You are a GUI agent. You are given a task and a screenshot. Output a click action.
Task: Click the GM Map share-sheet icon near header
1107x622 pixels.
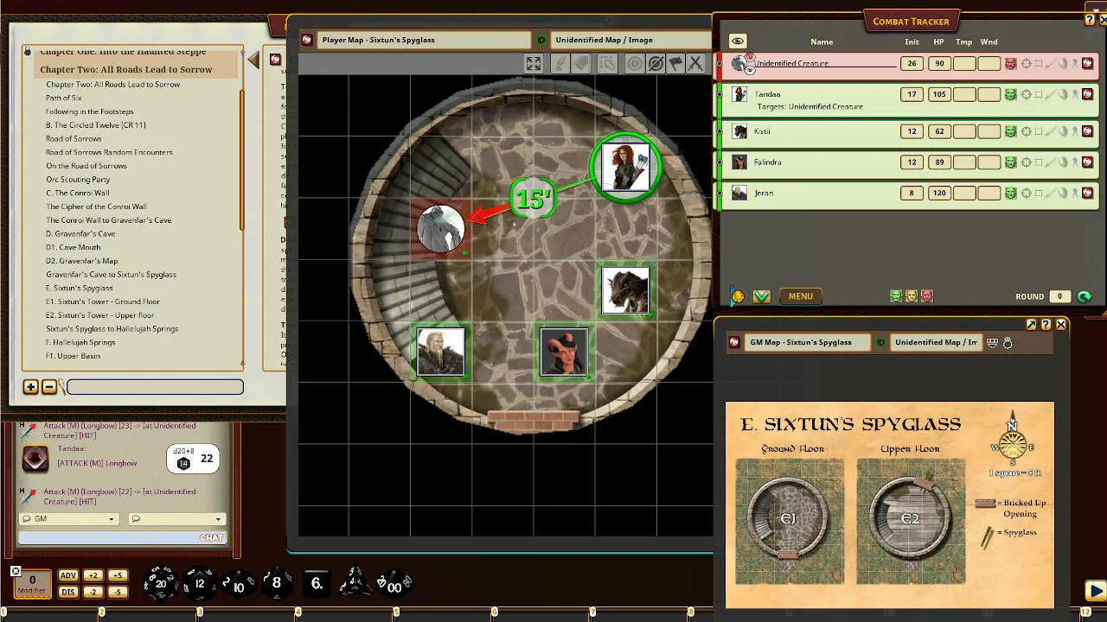tap(992, 343)
